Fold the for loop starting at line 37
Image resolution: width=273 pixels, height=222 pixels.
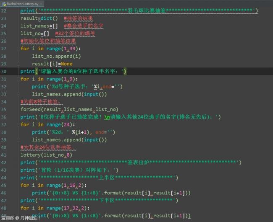pyautogui.click(x=18, y=124)
